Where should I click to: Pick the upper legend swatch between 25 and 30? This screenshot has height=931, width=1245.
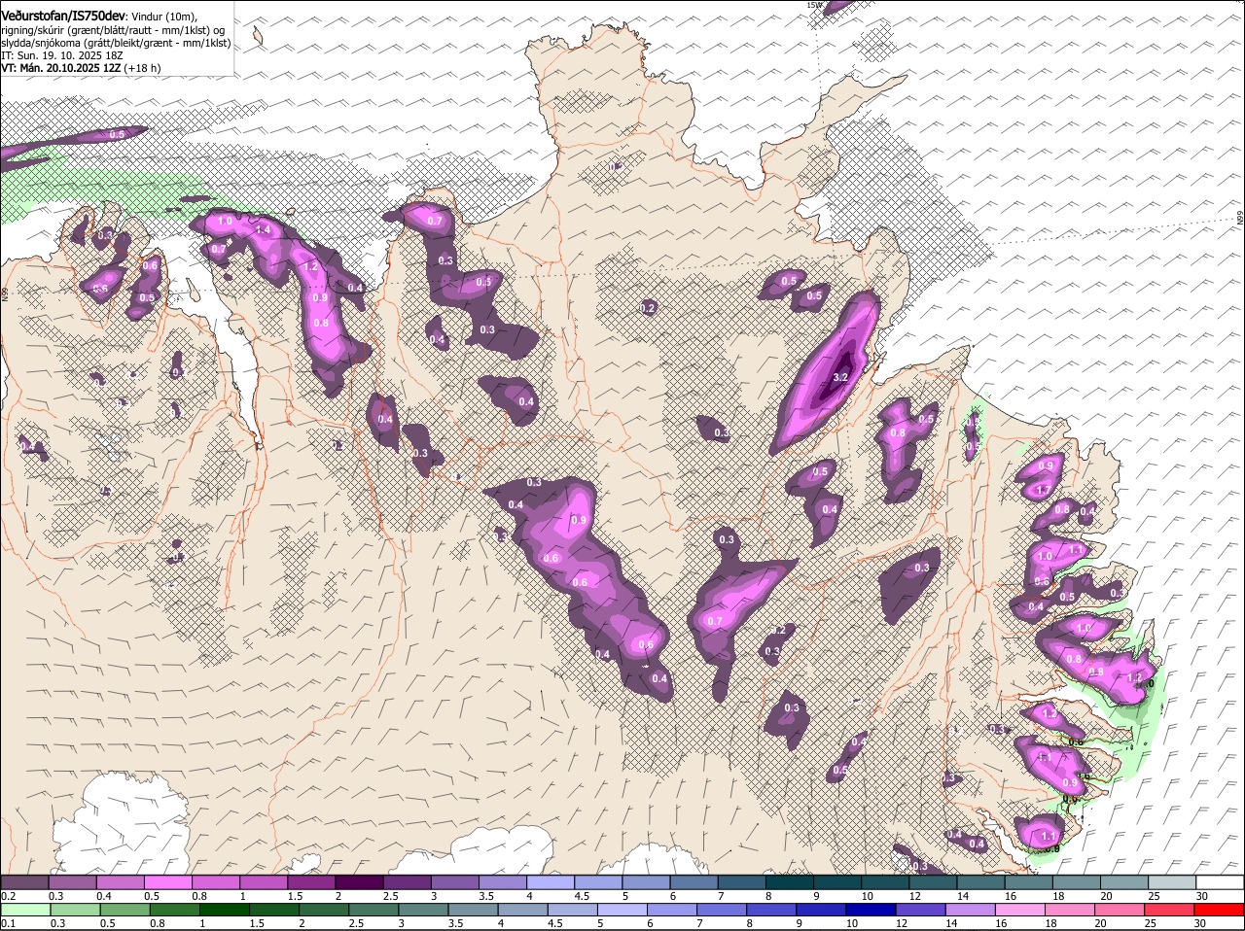pos(1173,882)
